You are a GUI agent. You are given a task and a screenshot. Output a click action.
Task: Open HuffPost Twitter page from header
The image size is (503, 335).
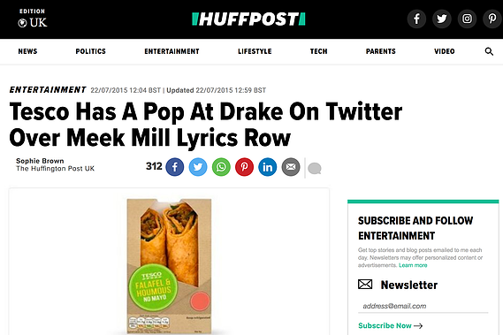pos(442,19)
